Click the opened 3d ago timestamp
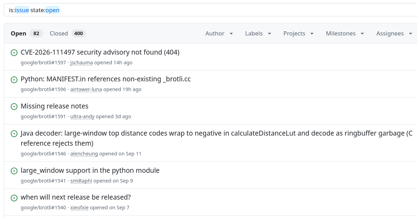 (x=113, y=116)
